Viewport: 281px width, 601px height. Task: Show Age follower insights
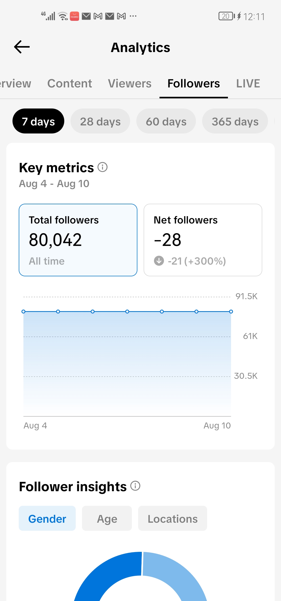107,518
